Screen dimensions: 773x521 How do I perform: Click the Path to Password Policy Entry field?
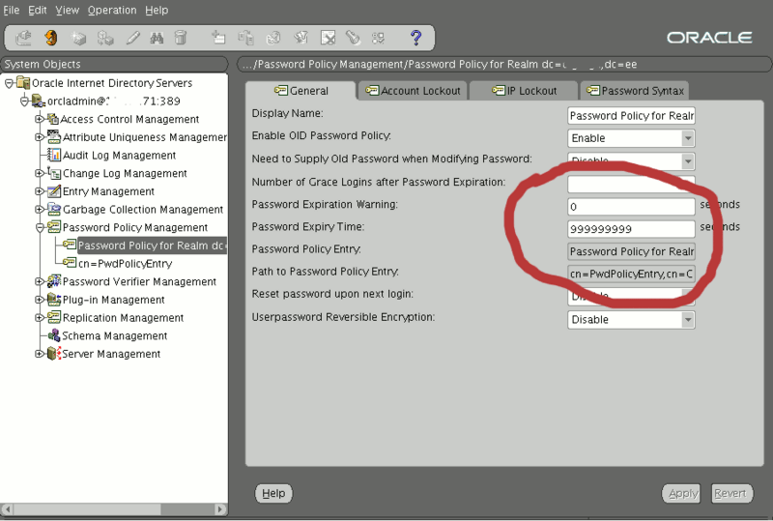[x=631, y=274]
